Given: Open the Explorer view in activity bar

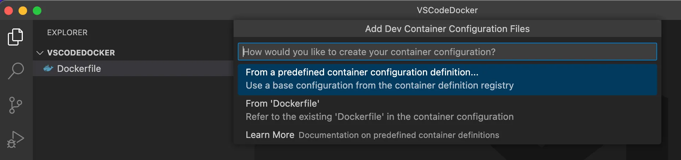Looking at the screenshot, I should (x=15, y=37).
